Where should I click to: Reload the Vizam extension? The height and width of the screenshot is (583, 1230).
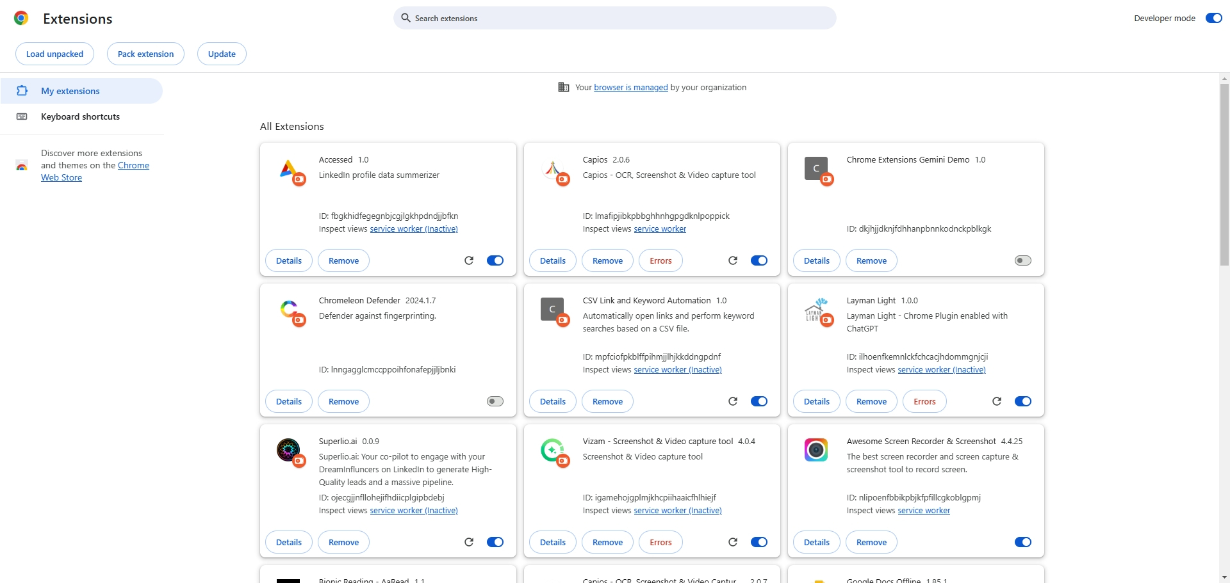tap(733, 542)
